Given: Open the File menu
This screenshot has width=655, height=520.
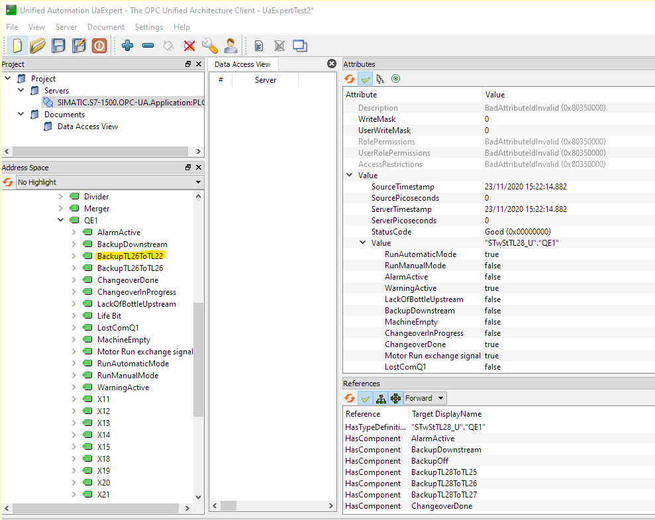Looking at the screenshot, I should [12, 26].
